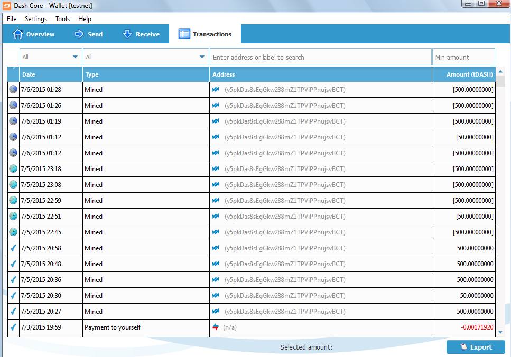Click the mined icon in the 7/5/2015 22:51 row
The width and height of the screenshot is (511, 357).
(x=216, y=216)
